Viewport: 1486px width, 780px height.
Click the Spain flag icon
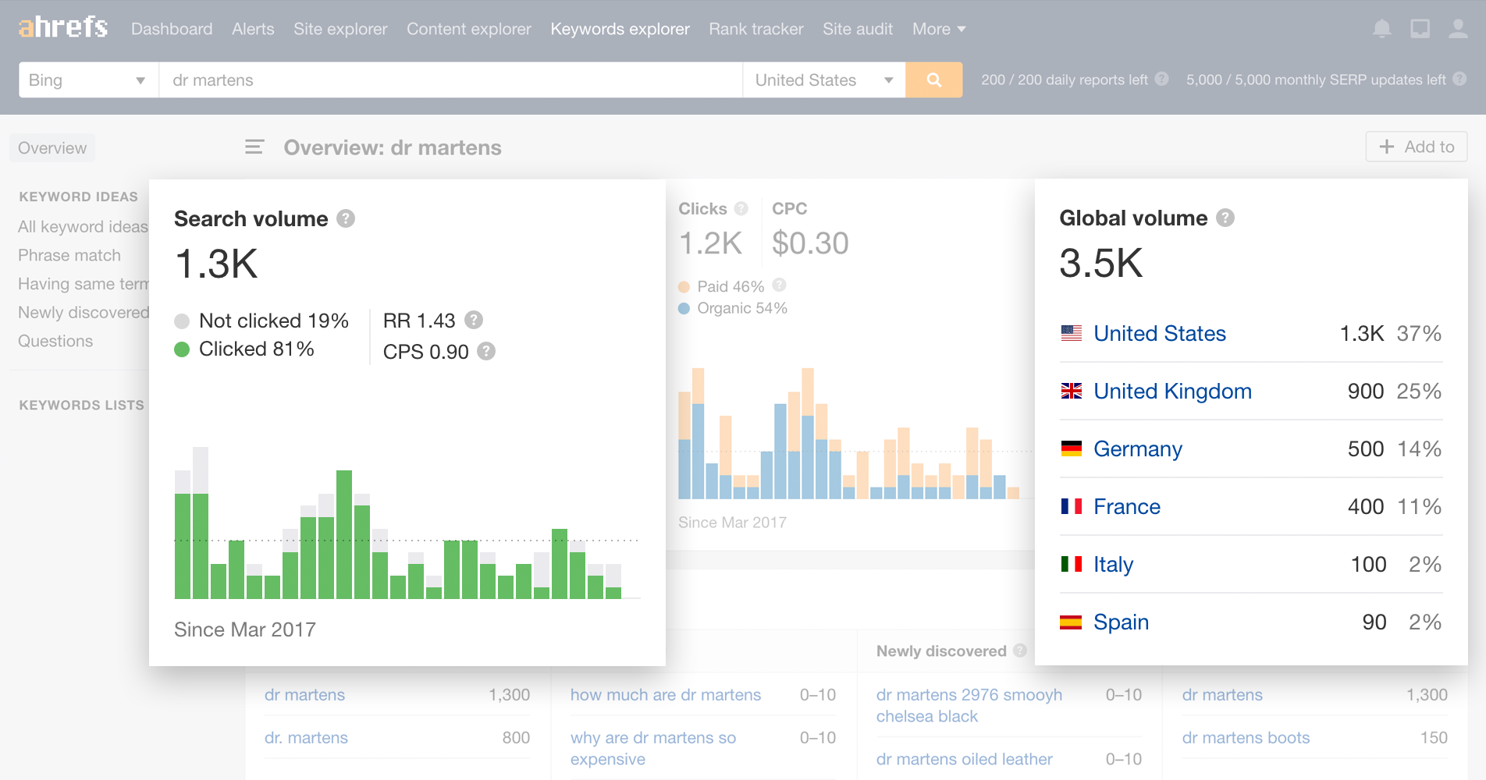1071,622
